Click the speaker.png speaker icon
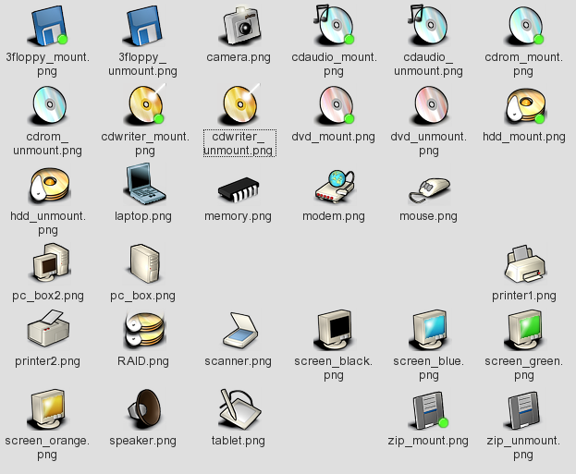This screenshot has height=474, width=576. [144, 408]
